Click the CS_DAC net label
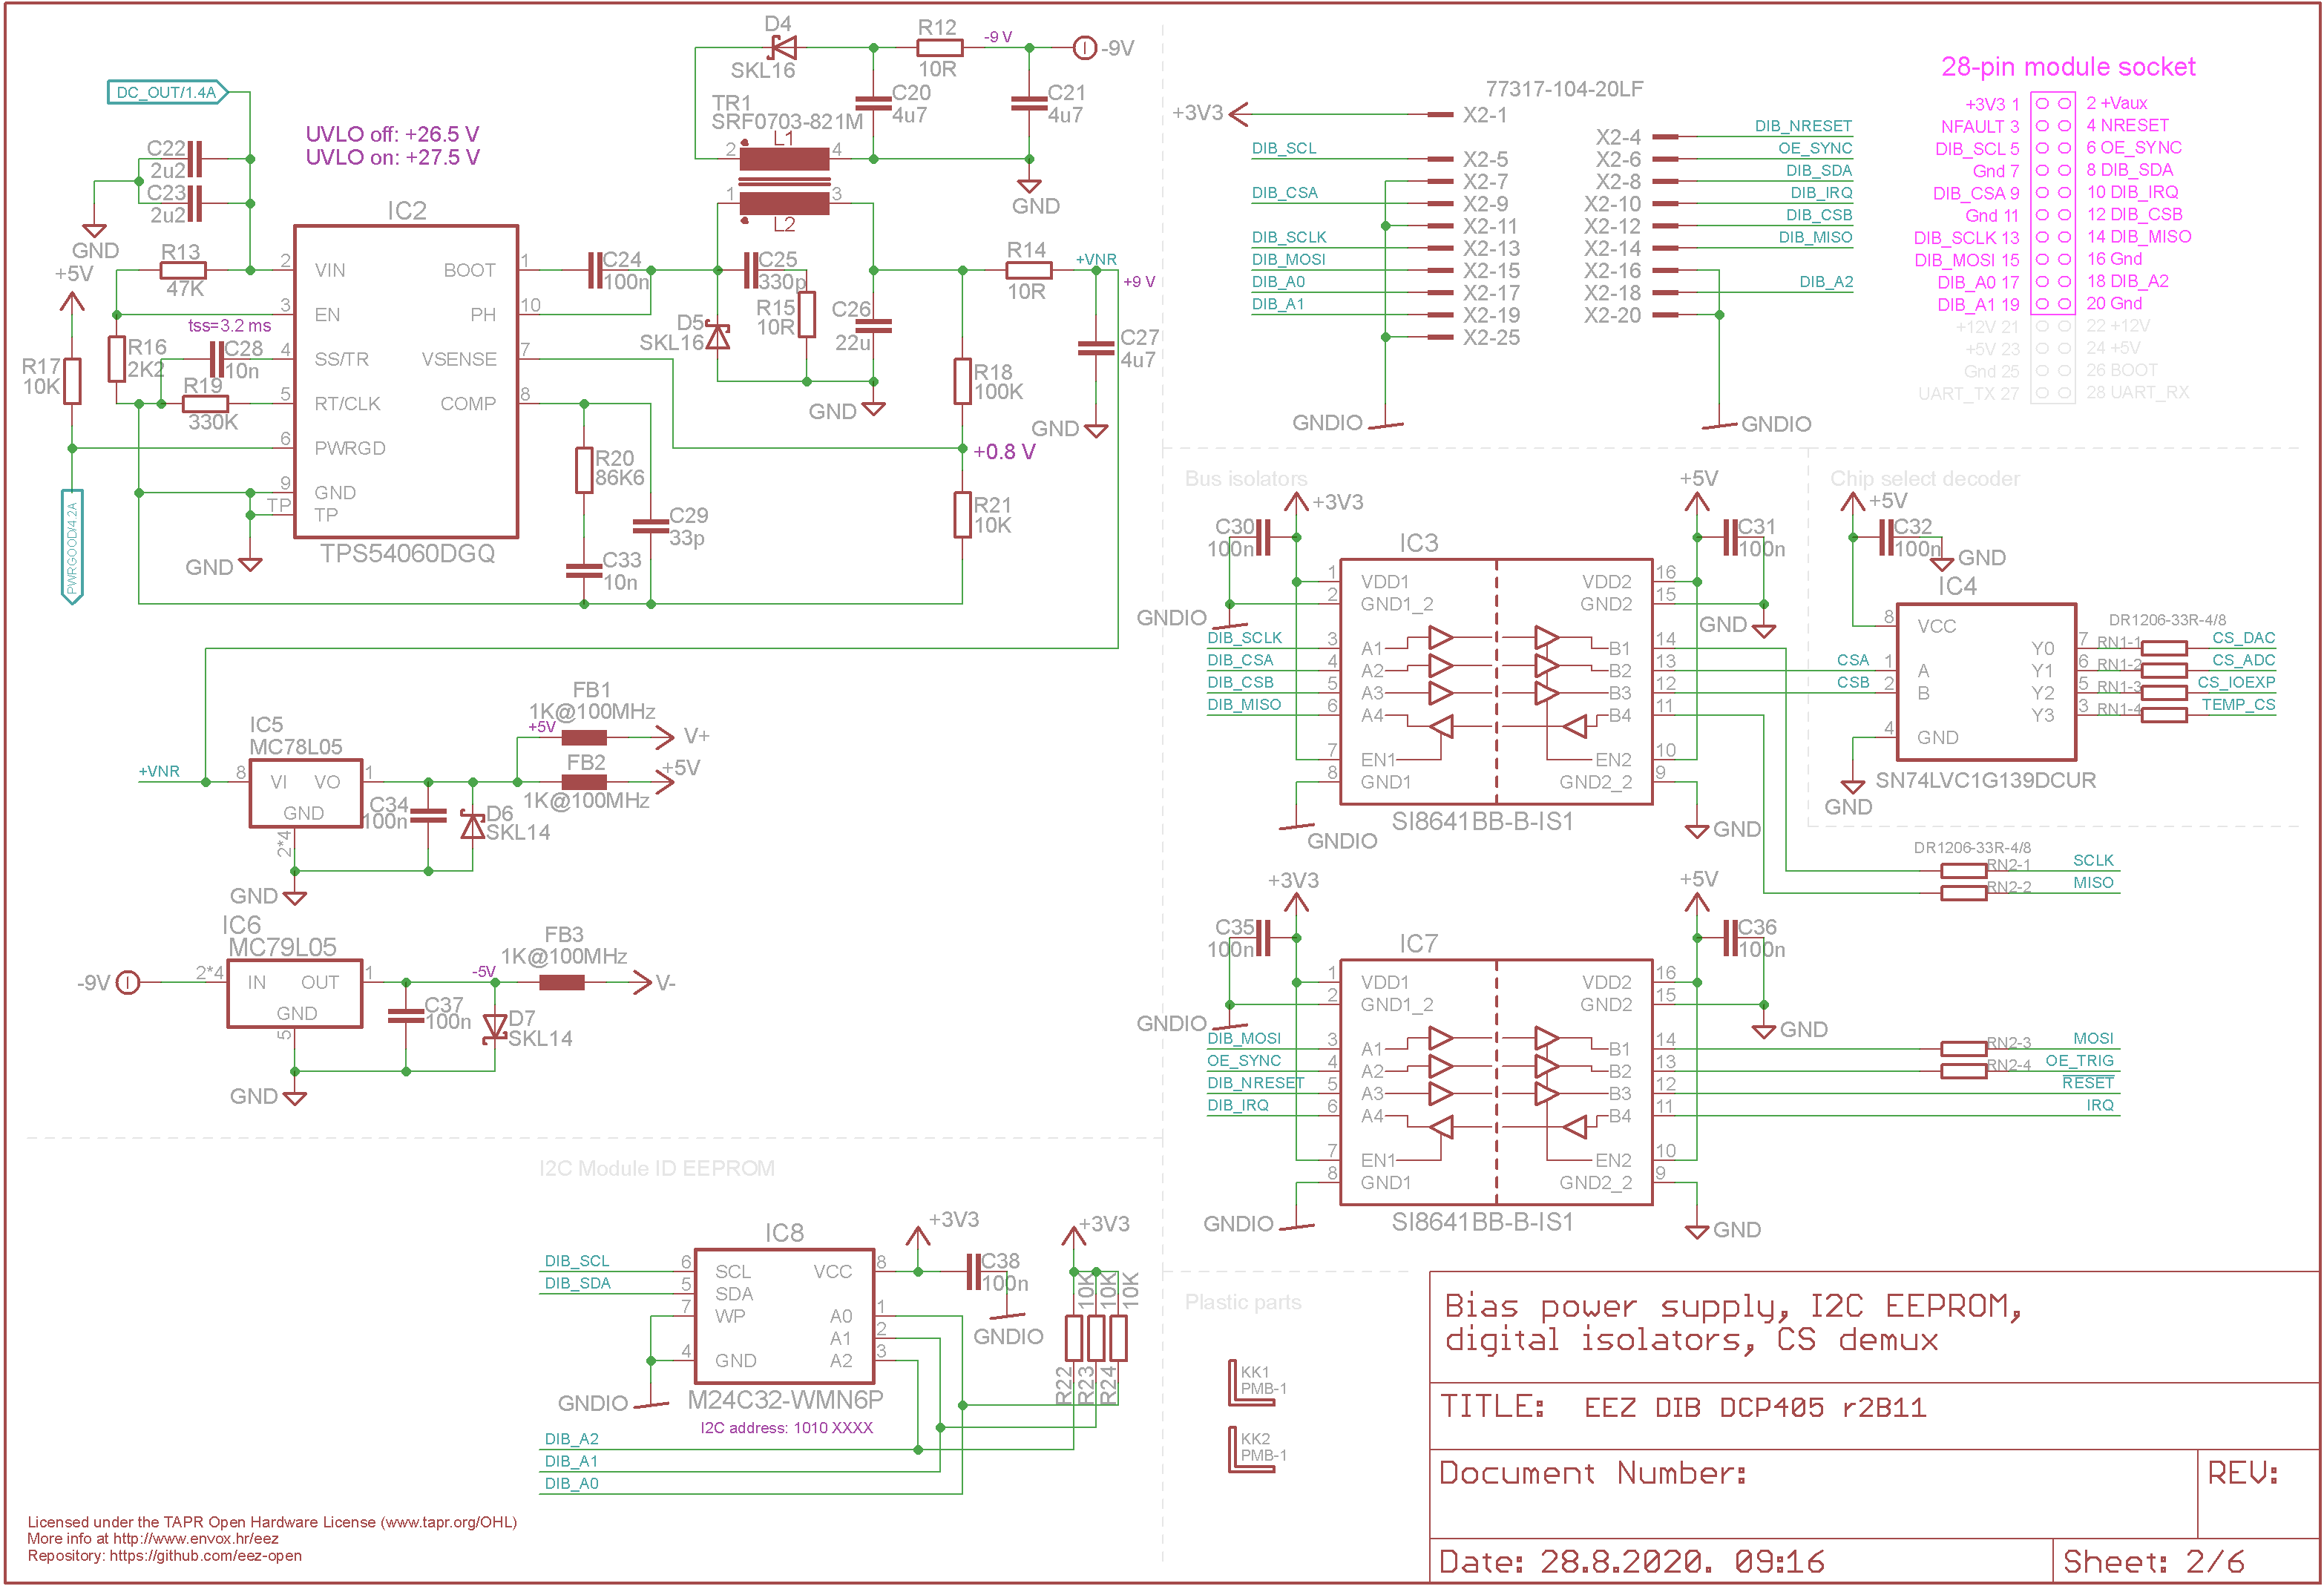This screenshot has width=2324, height=1589. tap(2243, 638)
